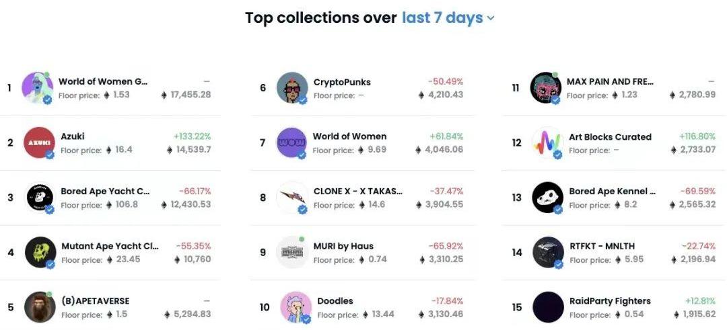Click the chevron beside 'last 7 days'
Screen dimensions: 727x330
(x=491, y=19)
